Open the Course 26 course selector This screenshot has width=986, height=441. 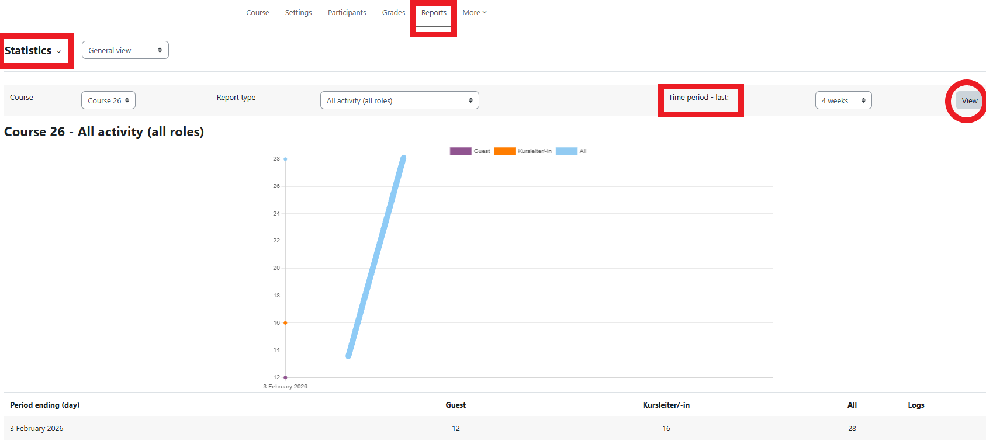point(108,100)
